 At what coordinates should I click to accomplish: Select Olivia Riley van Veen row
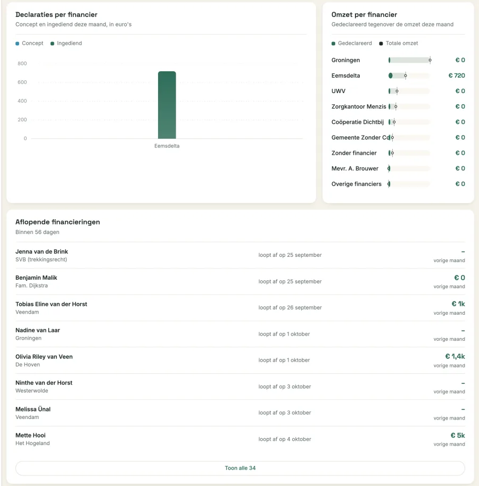coord(240,361)
